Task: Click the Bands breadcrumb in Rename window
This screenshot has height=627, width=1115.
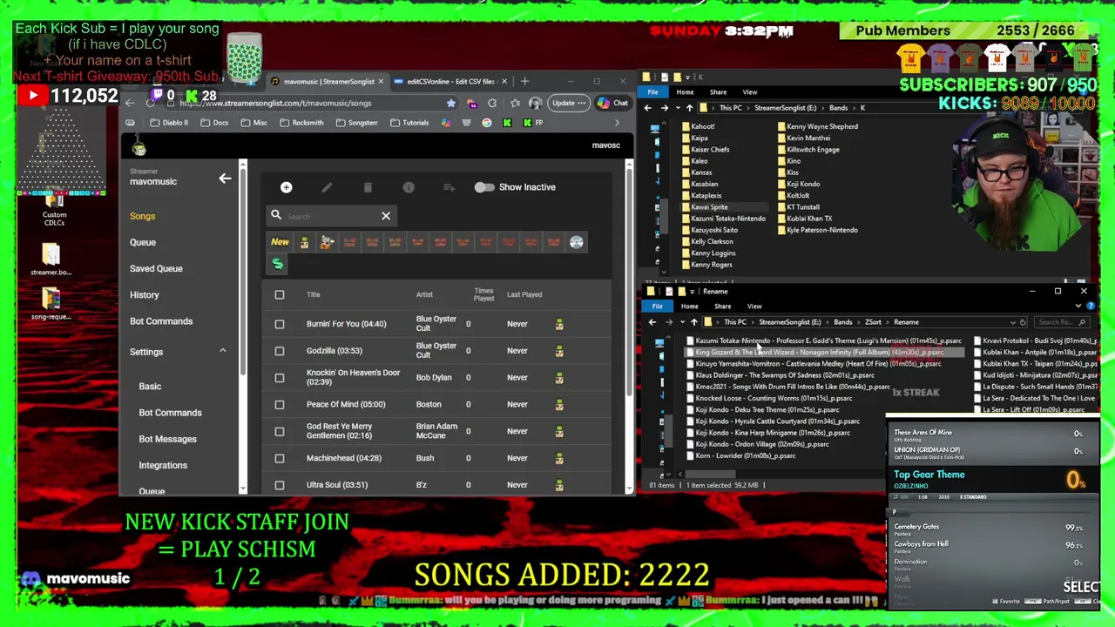Action: 842,322
